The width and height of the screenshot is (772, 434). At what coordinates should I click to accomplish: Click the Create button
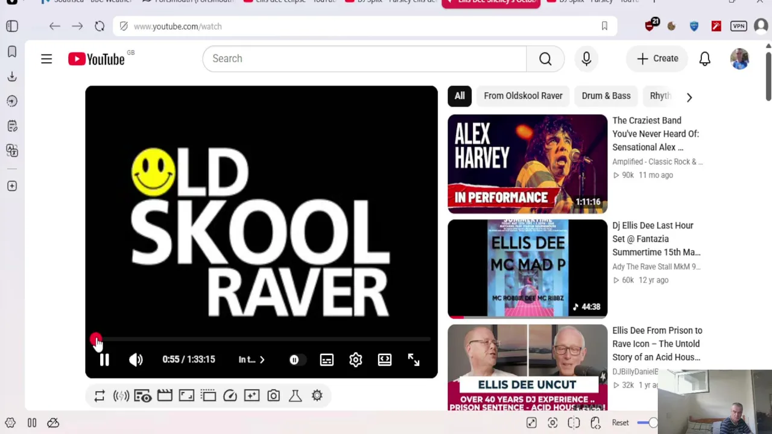click(657, 58)
